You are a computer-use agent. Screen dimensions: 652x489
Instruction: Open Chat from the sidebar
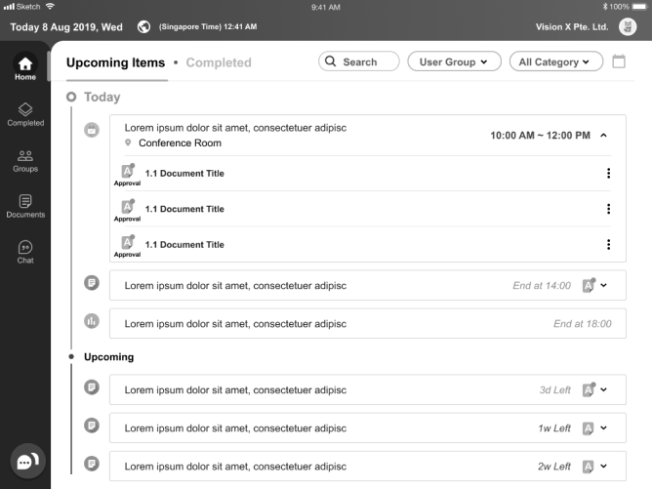click(x=25, y=251)
